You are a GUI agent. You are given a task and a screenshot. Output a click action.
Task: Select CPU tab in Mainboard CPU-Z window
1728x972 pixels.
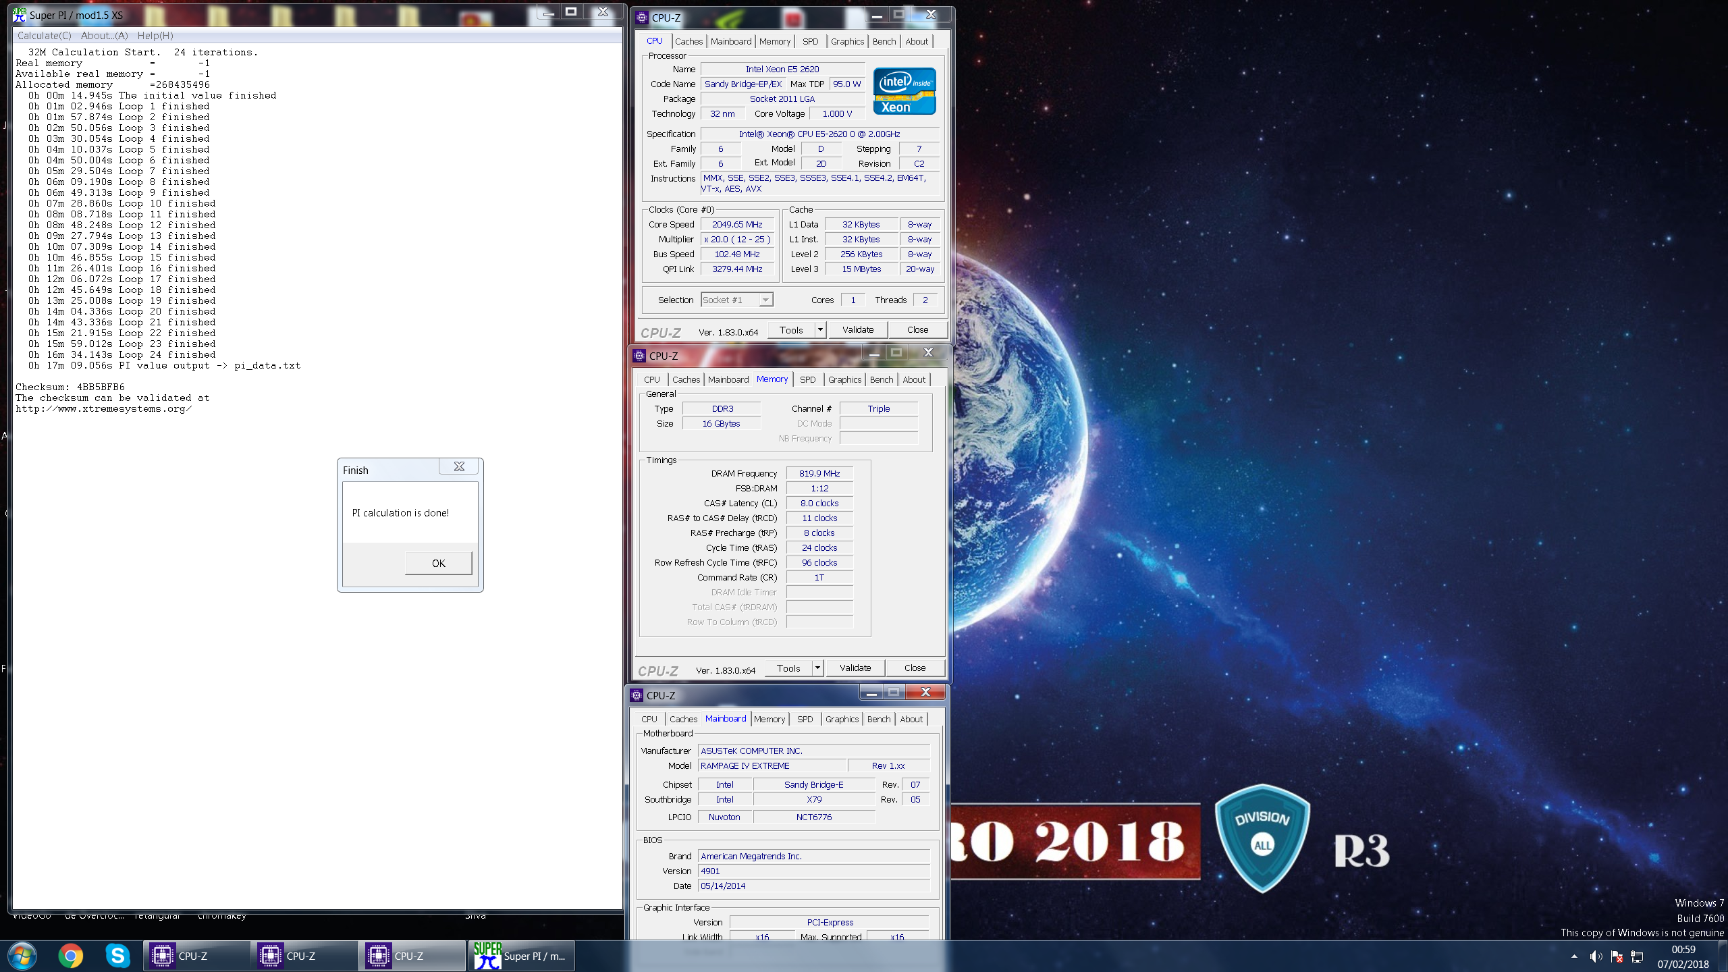649,719
